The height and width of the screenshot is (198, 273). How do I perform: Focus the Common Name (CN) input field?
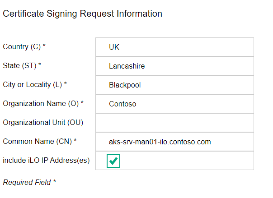(174, 142)
